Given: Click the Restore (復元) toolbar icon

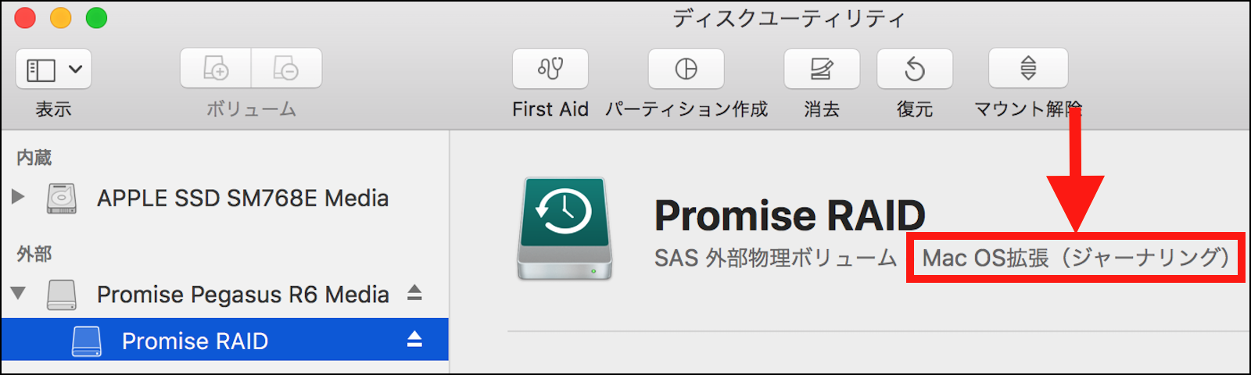Looking at the screenshot, I should [914, 69].
